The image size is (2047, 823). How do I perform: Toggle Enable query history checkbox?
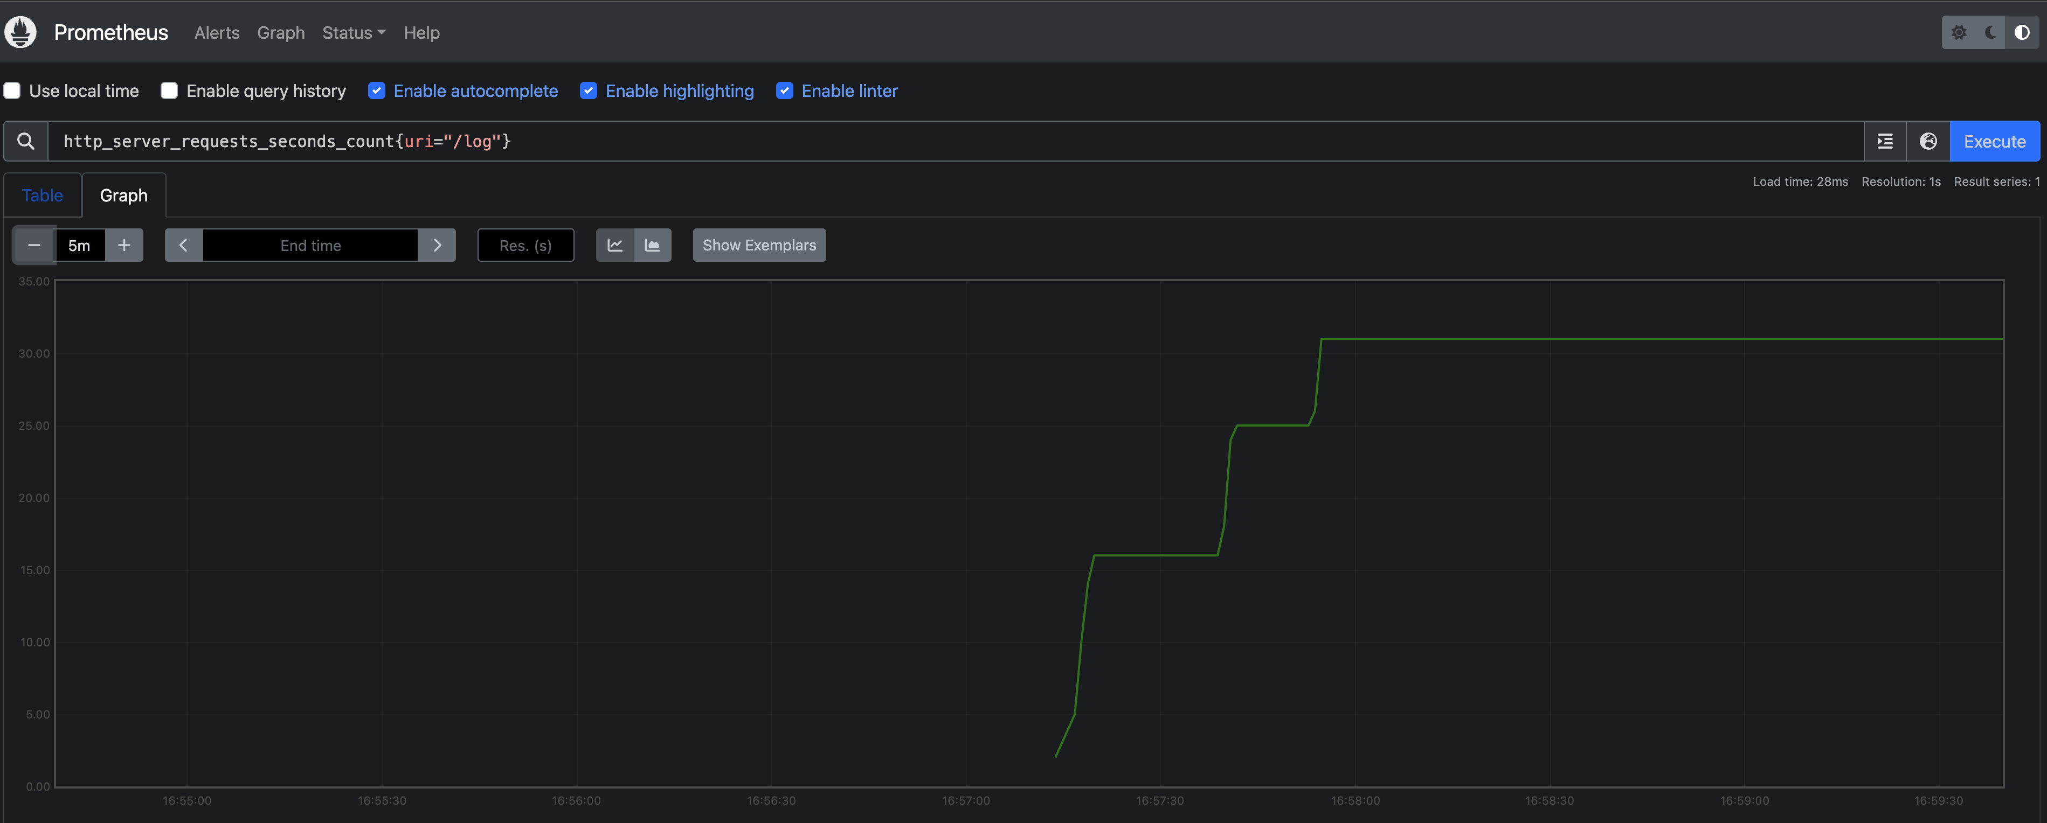[x=169, y=90]
